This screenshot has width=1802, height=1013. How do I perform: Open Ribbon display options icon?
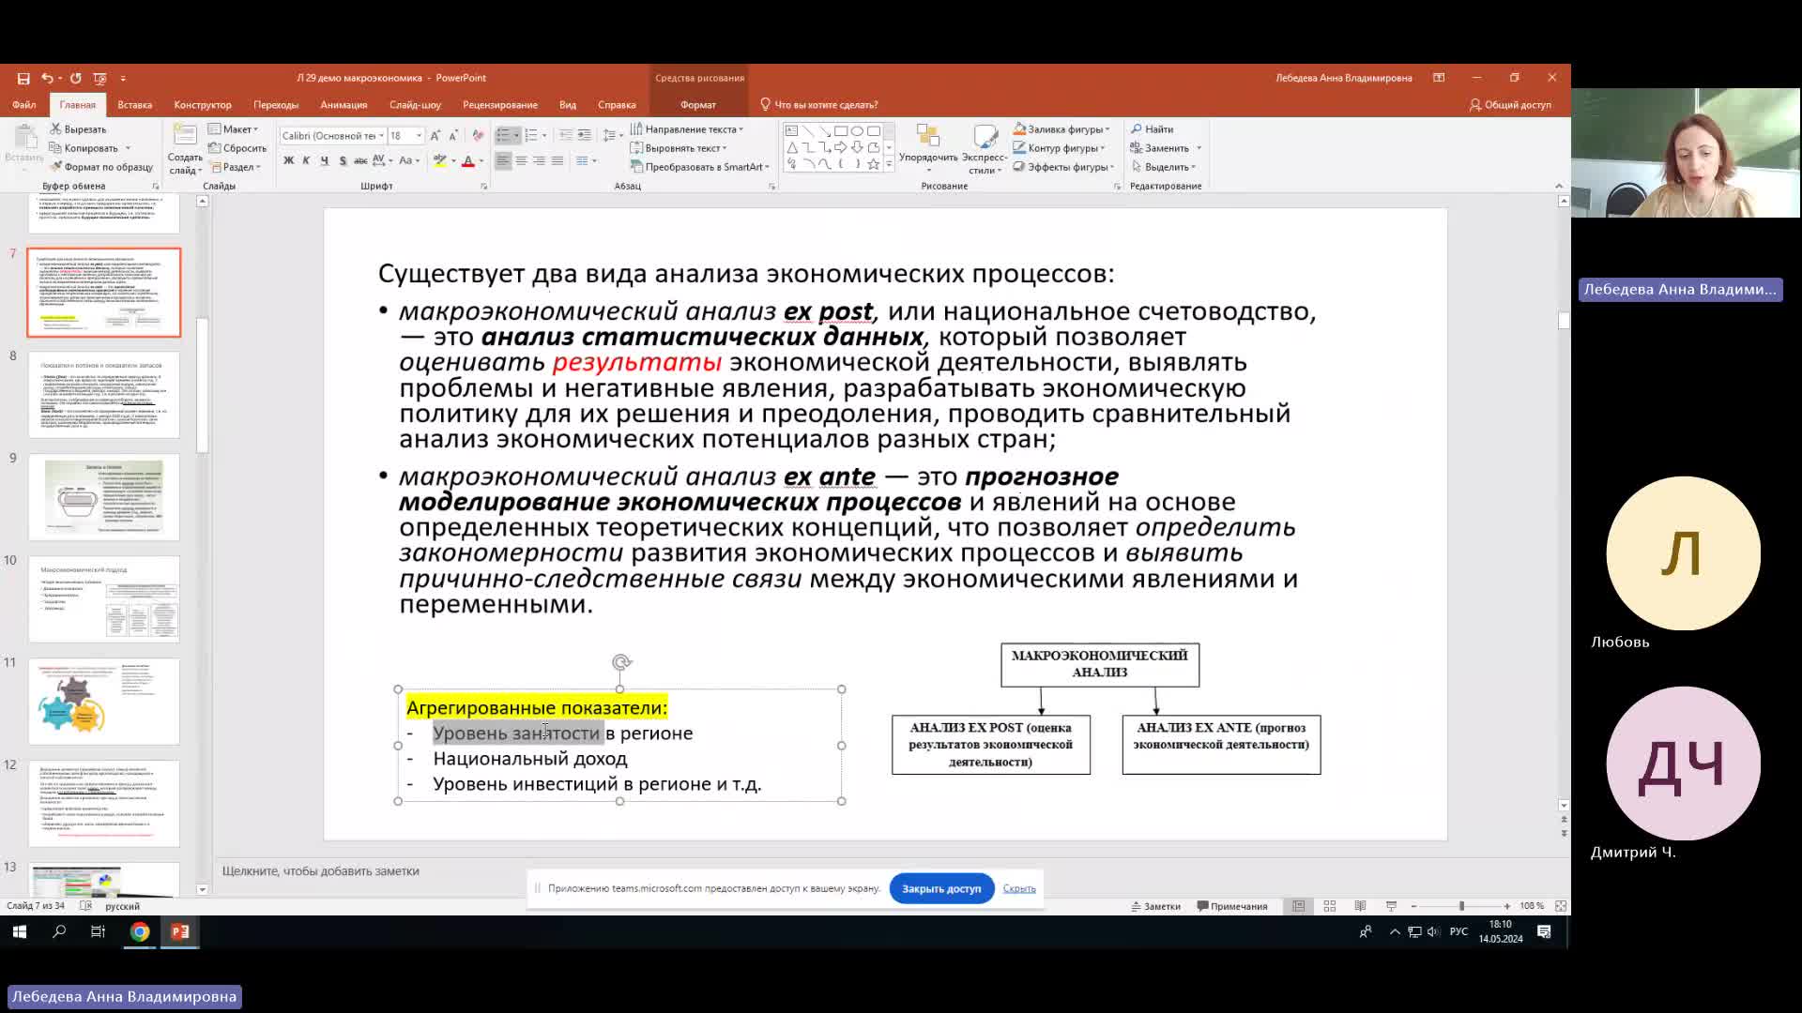pyautogui.click(x=1439, y=78)
